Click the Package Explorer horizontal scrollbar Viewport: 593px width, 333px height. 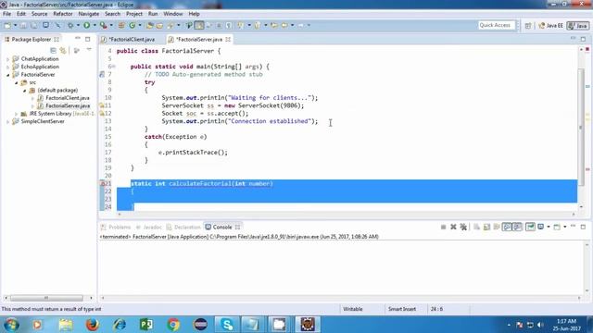tap(46, 298)
